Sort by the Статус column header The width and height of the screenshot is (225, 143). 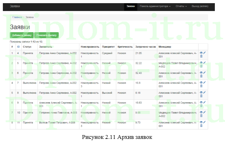click(x=27, y=46)
